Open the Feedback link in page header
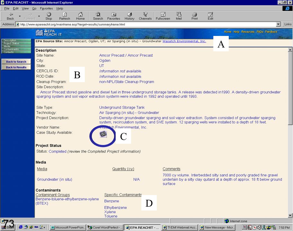This screenshot has height=231, width=293. tap(271, 32)
